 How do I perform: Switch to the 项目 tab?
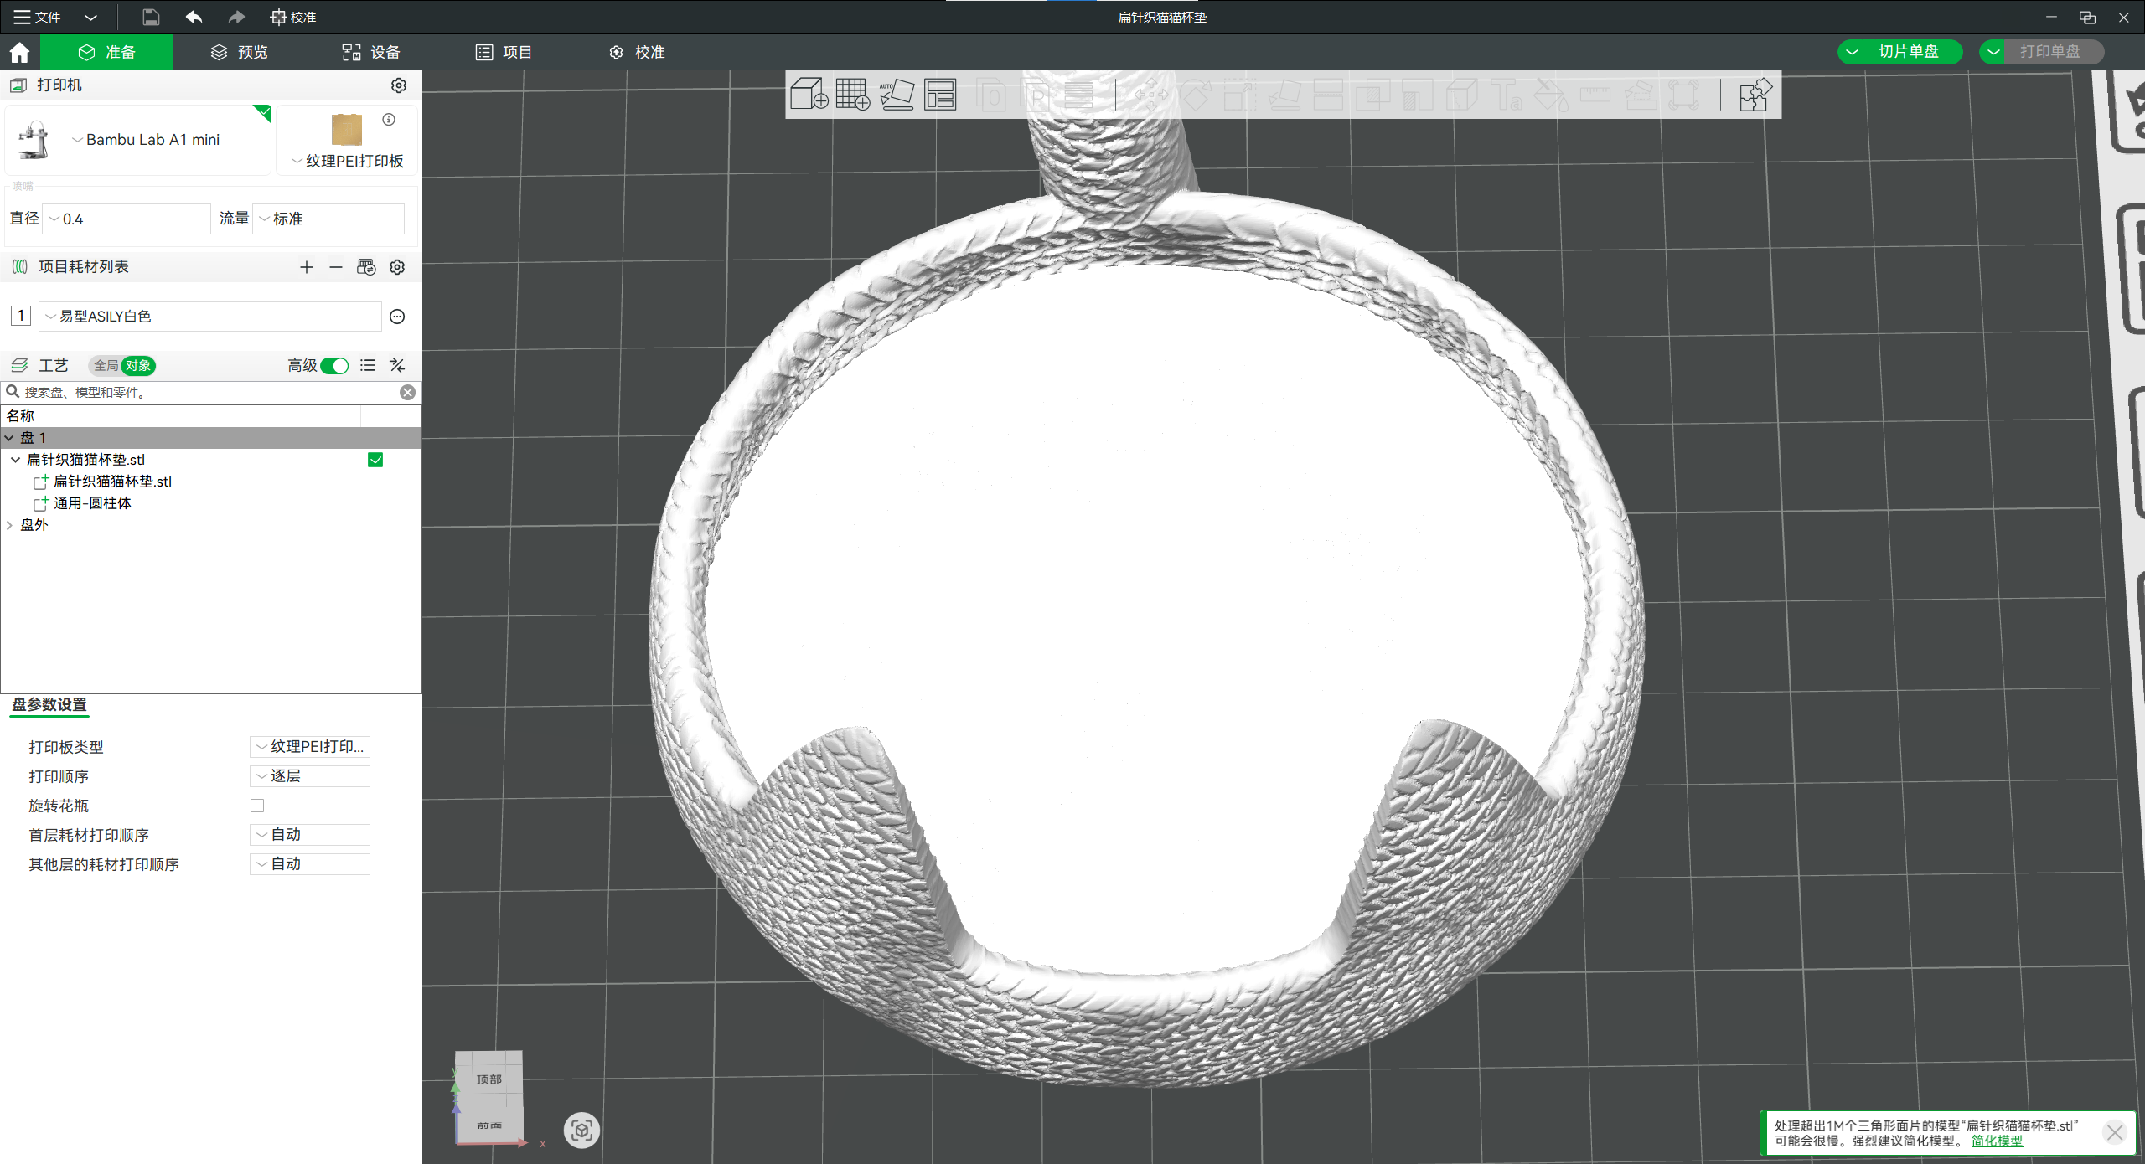tap(504, 52)
